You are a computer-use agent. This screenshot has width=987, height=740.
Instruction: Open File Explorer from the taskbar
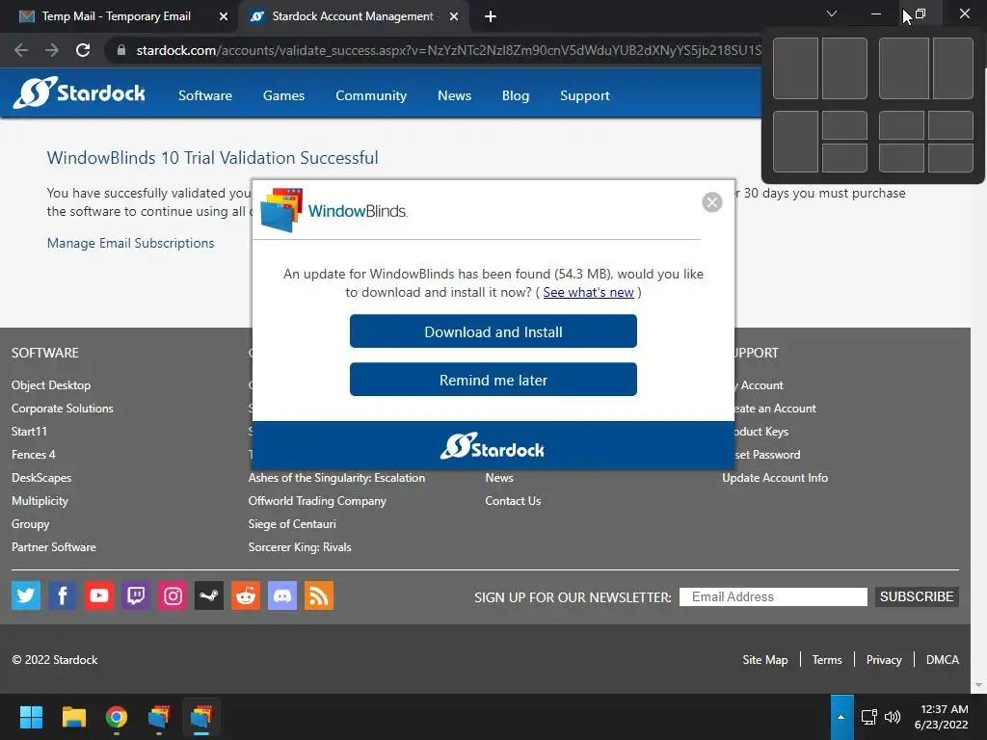[x=73, y=717]
